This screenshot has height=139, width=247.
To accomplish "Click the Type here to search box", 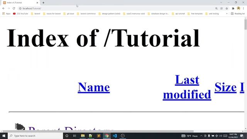I will pyautogui.click(x=35, y=136).
